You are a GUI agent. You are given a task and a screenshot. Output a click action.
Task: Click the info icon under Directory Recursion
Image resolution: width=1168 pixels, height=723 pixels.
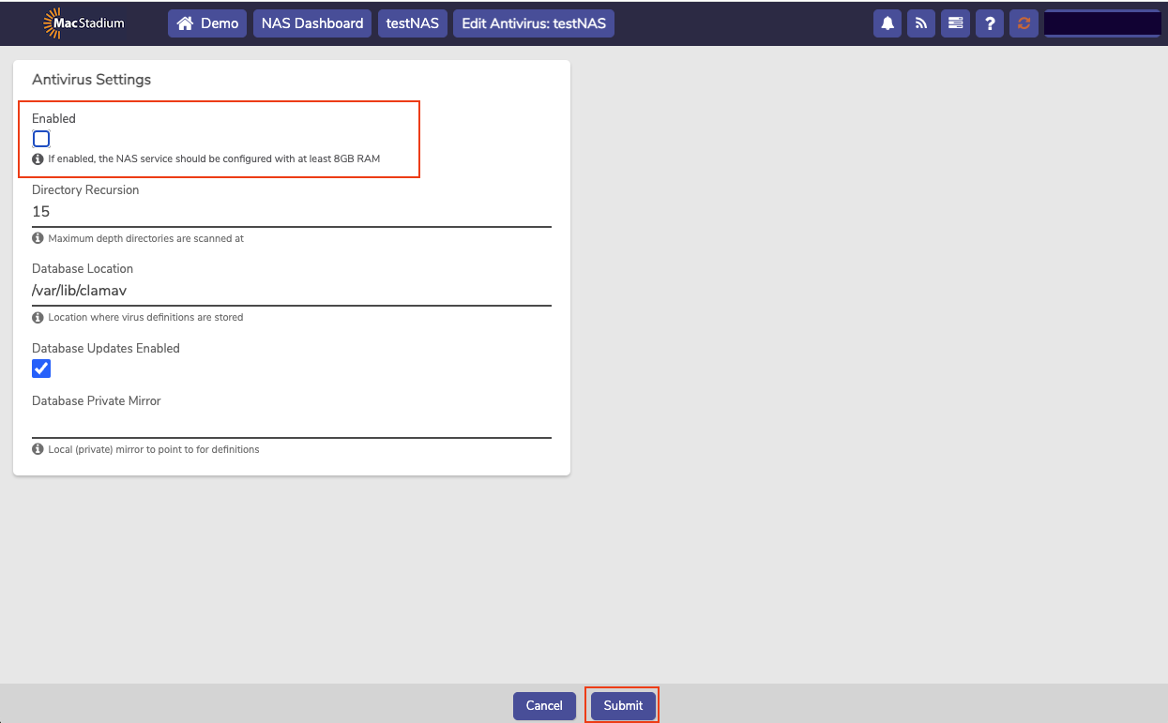(x=37, y=238)
